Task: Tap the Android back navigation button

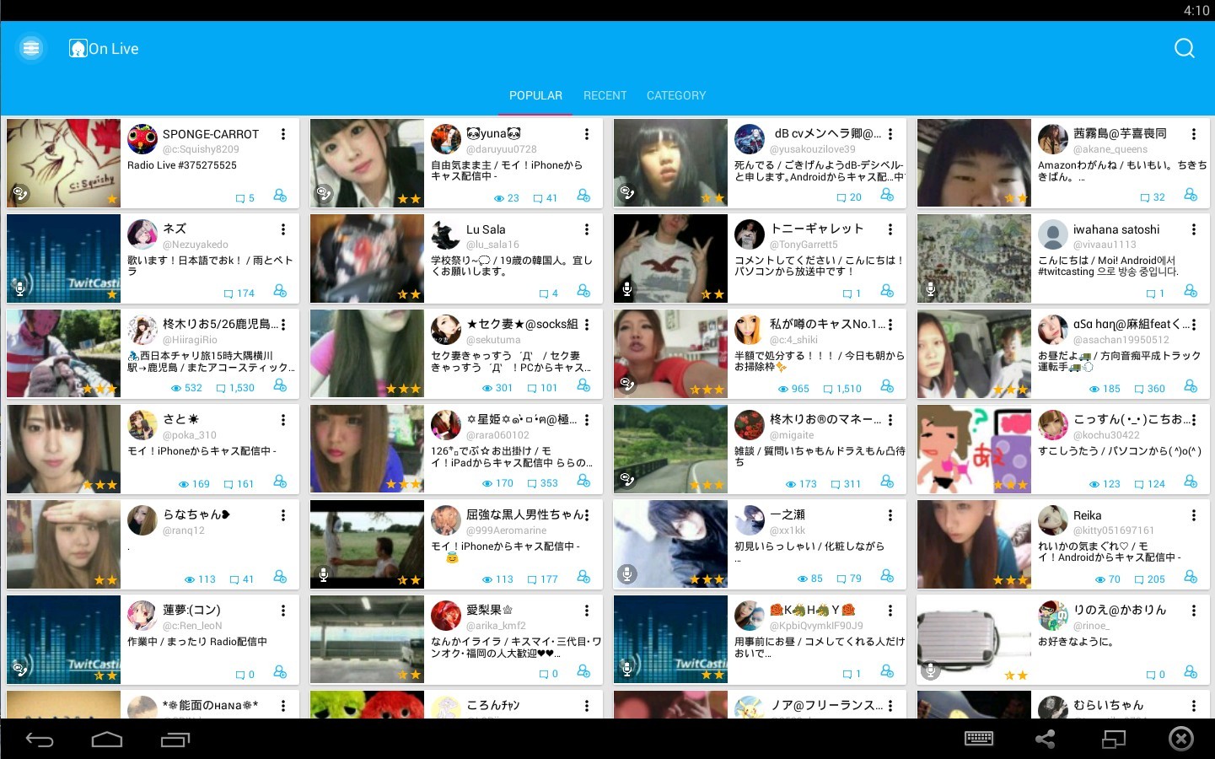Action: point(40,740)
